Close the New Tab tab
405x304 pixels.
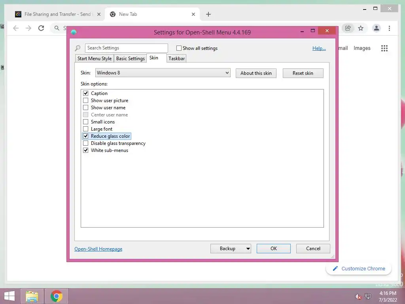coord(193,15)
